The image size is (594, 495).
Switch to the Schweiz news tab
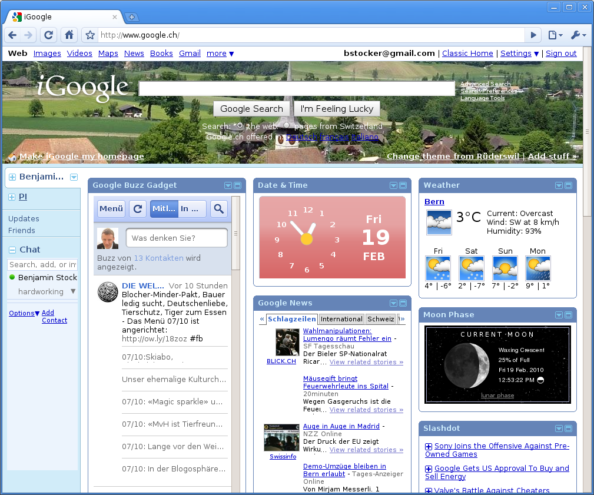[381, 319]
